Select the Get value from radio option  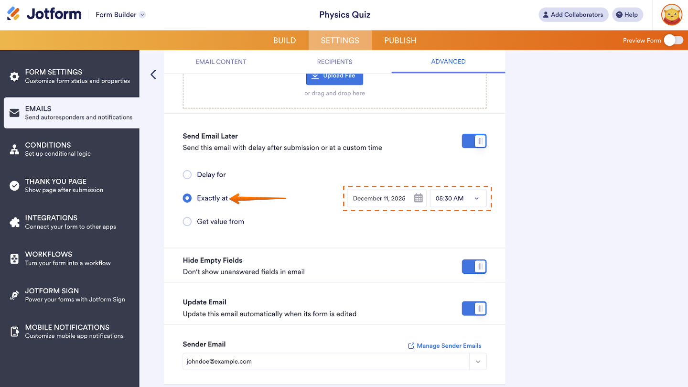click(187, 222)
